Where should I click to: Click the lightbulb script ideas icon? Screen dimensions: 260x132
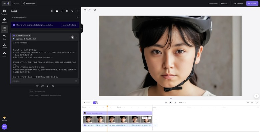[52, 11]
